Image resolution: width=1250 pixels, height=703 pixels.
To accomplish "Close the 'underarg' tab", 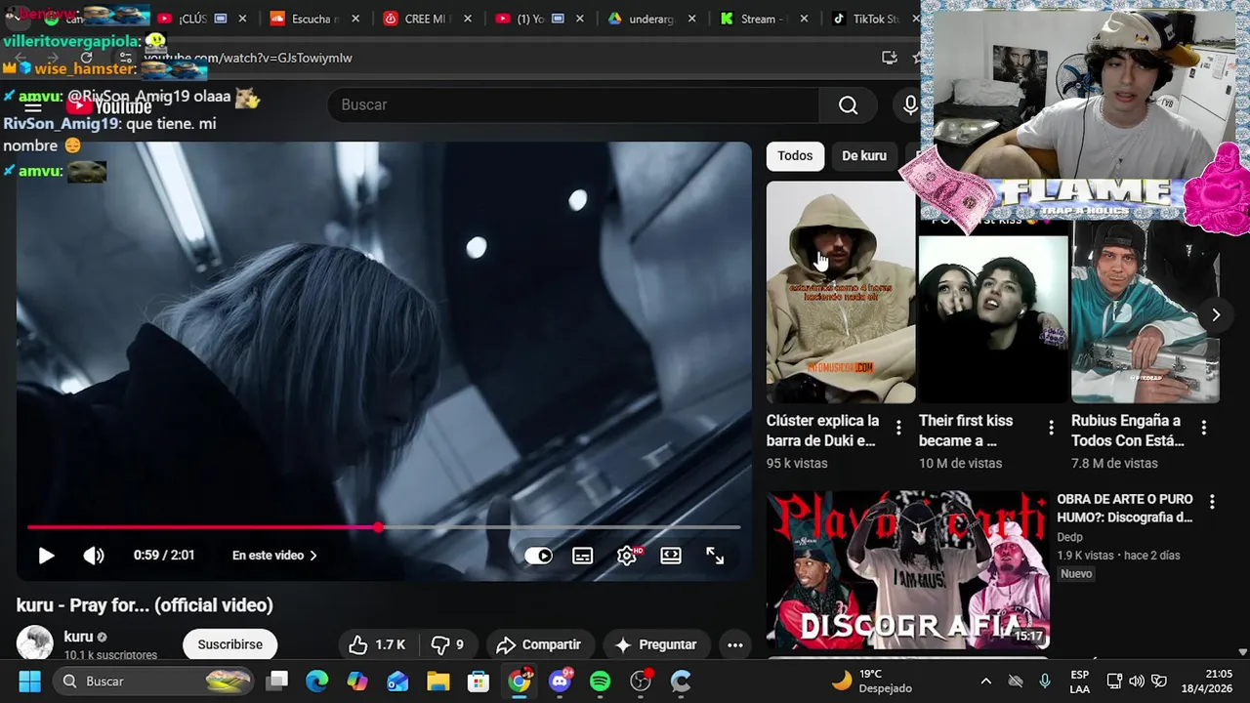I will click(692, 19).
